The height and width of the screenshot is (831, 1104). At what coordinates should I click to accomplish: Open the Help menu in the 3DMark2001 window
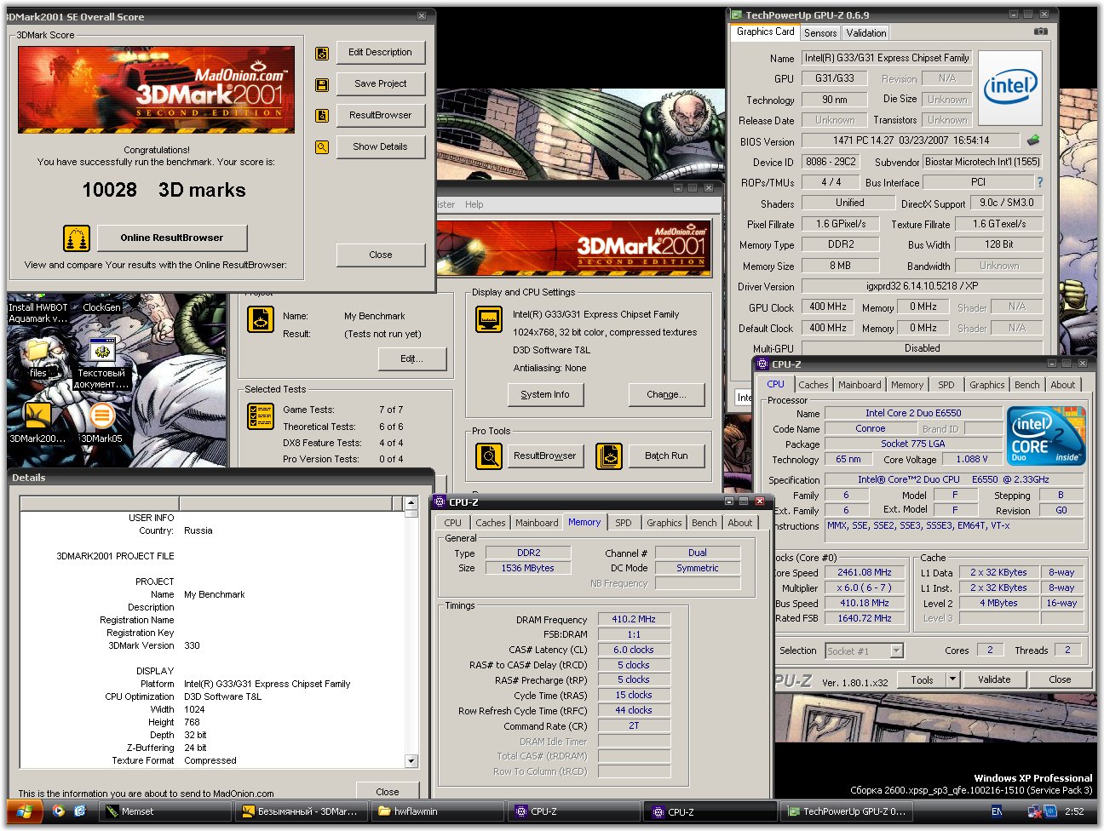click(x=474, y=204)
